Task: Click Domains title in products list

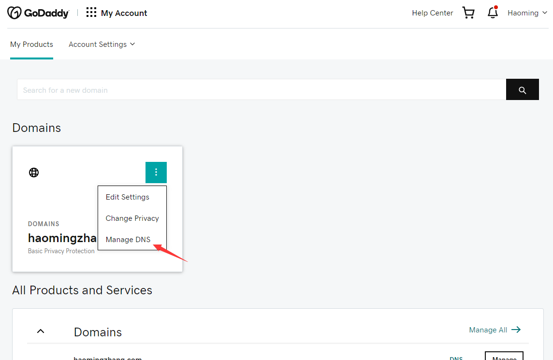Action: tap(98, 332)
